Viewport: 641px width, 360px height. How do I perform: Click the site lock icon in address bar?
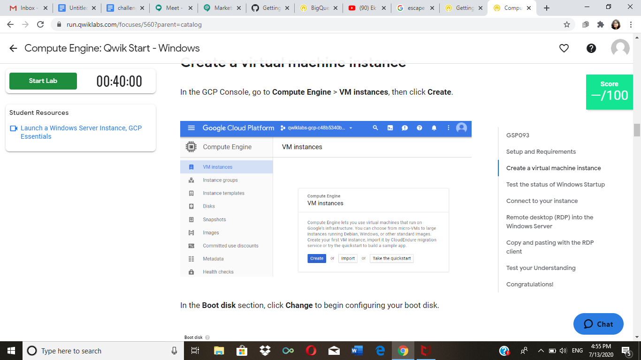[x=59, y=24]
